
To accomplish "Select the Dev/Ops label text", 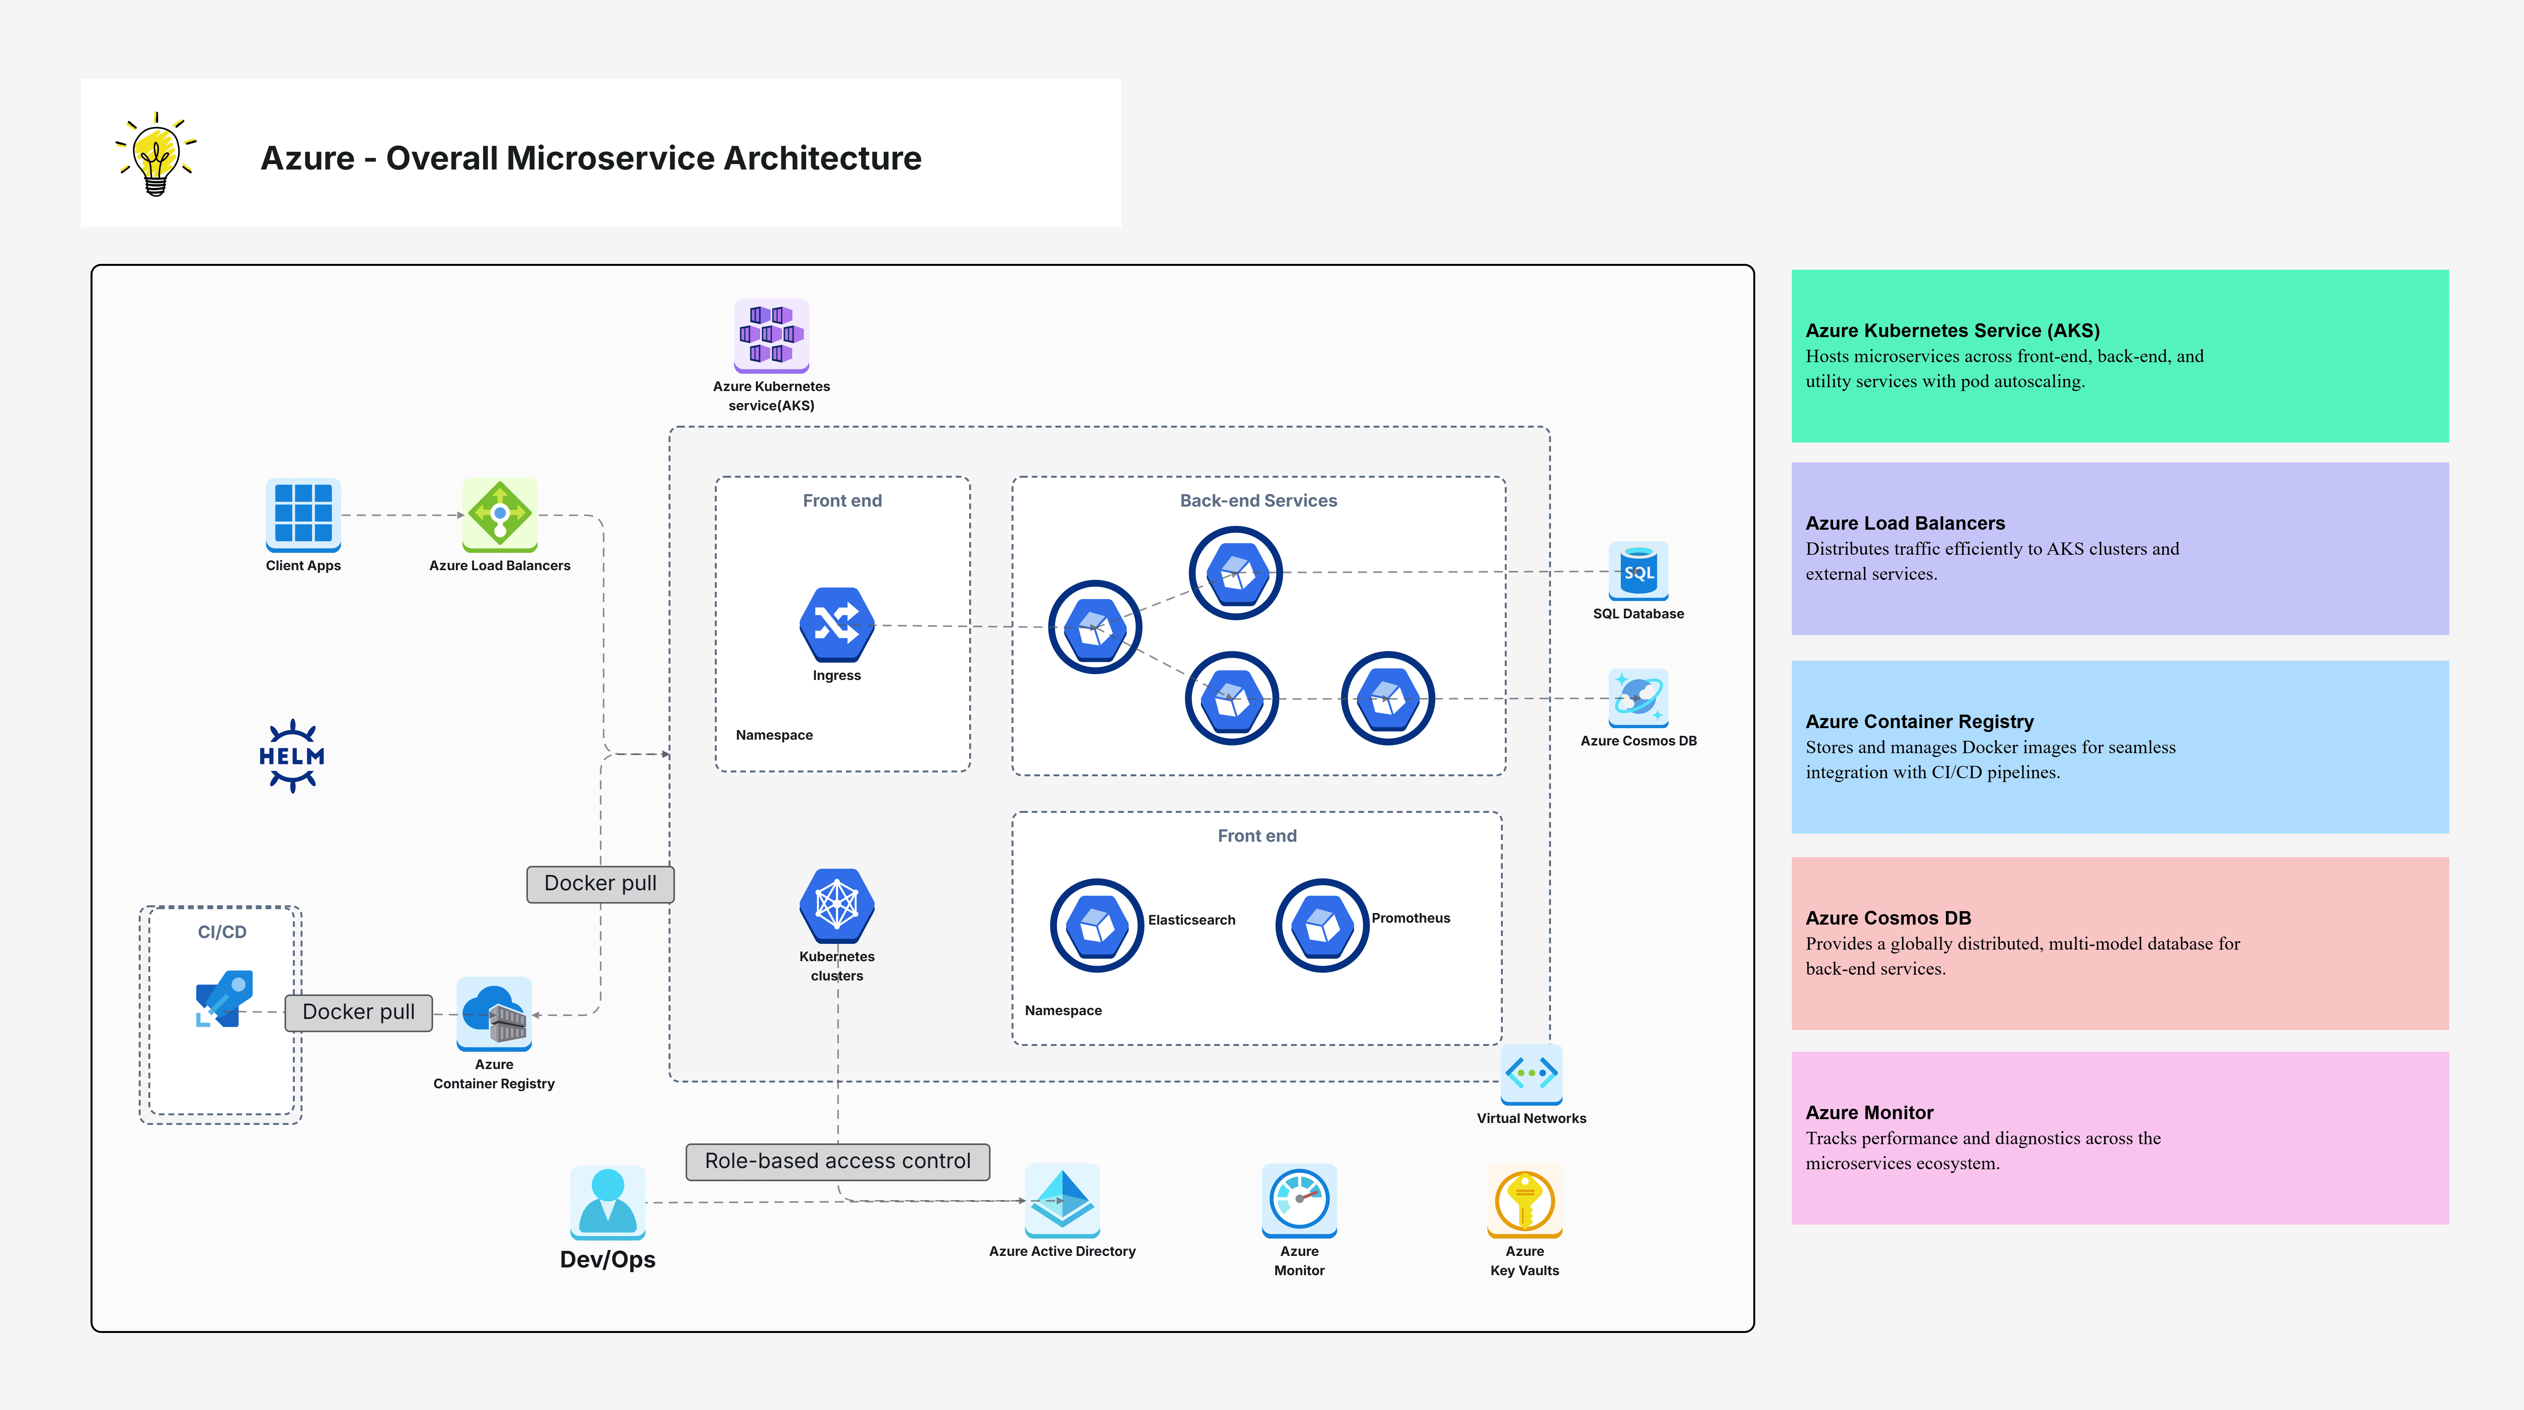I will (607, 1260).
